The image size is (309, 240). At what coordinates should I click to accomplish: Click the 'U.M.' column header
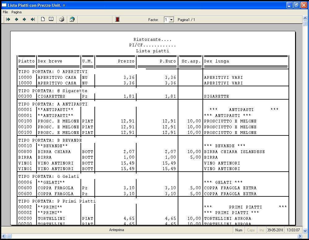pos(87,61)
